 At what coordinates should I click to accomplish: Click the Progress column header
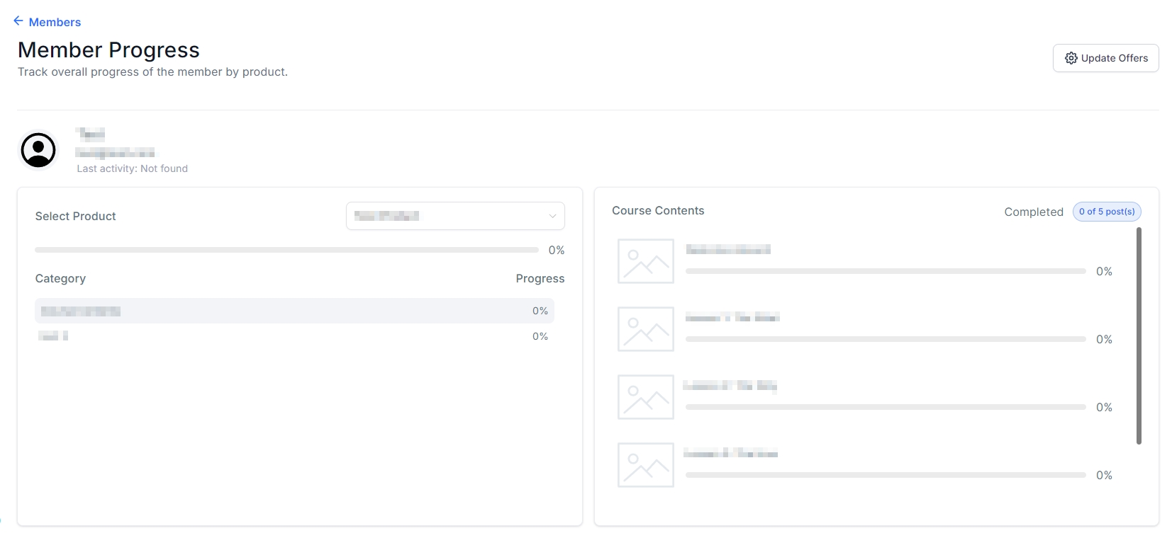[540, 279]
